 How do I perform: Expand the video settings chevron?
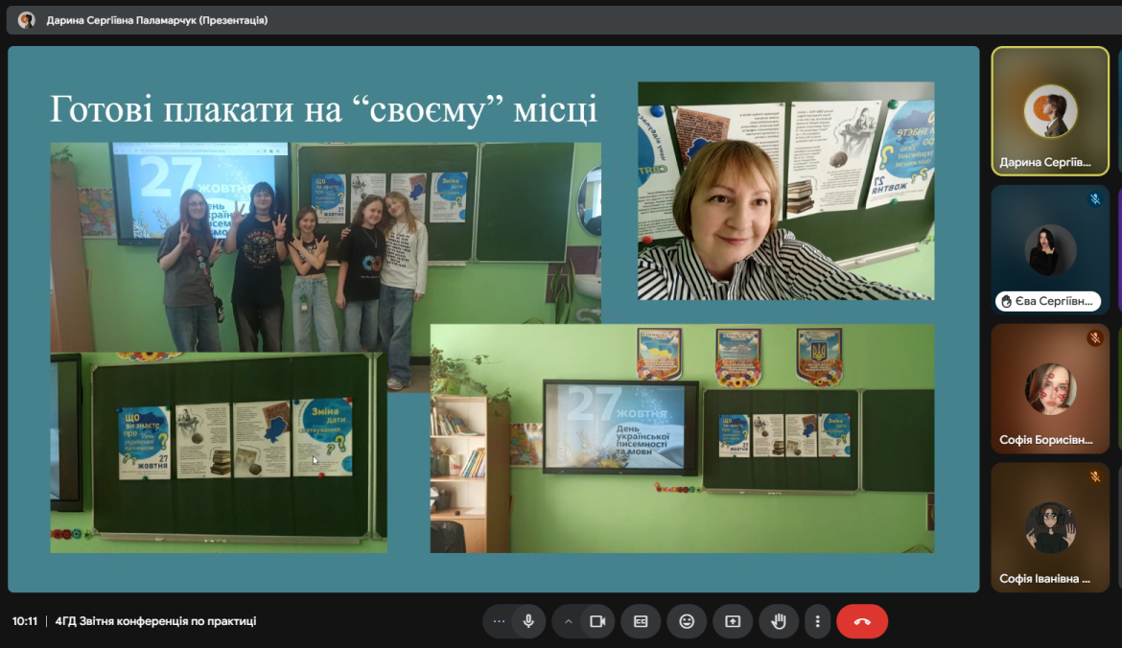click(569, 621)
